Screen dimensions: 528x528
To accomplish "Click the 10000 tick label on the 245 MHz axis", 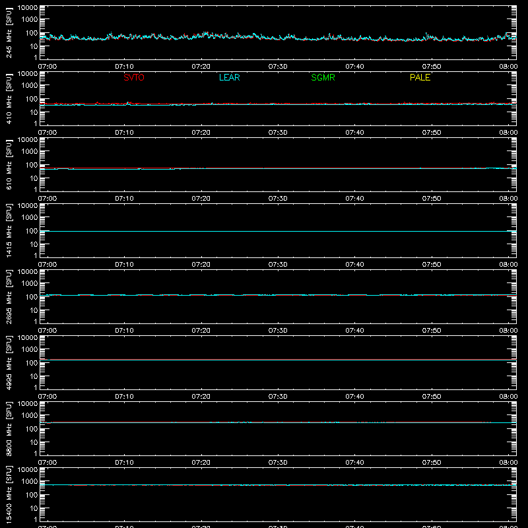I will [x=28, y=8].
